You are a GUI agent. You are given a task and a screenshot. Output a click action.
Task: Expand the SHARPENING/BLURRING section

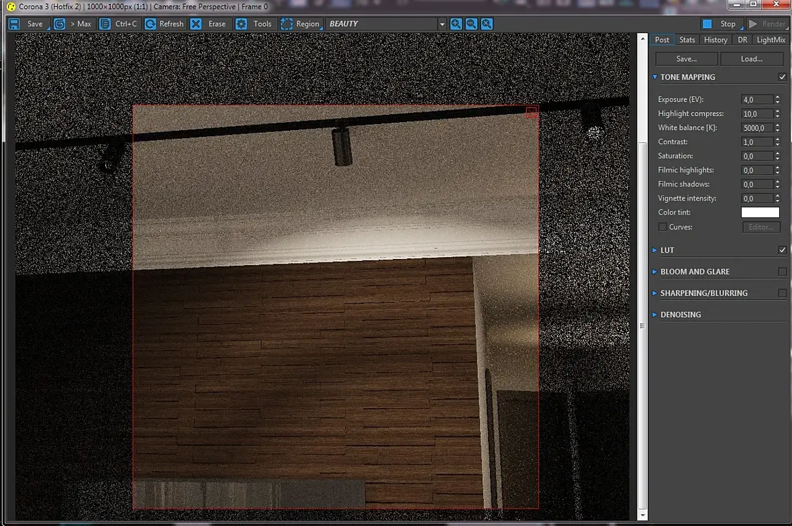655,293
